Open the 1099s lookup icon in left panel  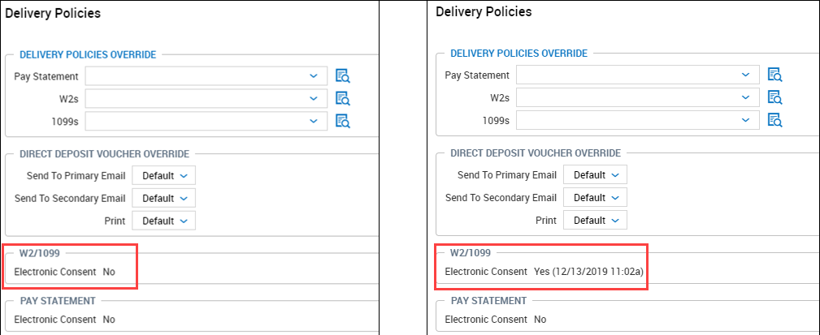(342, 121)
